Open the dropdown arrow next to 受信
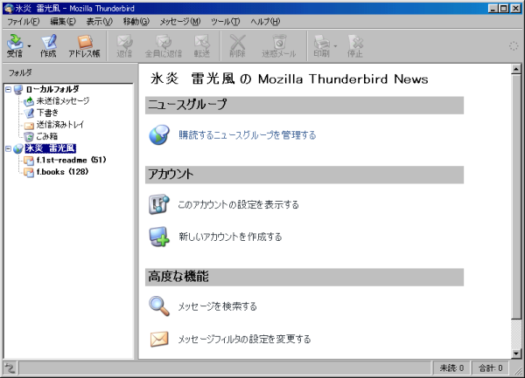This screenshot has height=378, width=525. pos(29,46)
